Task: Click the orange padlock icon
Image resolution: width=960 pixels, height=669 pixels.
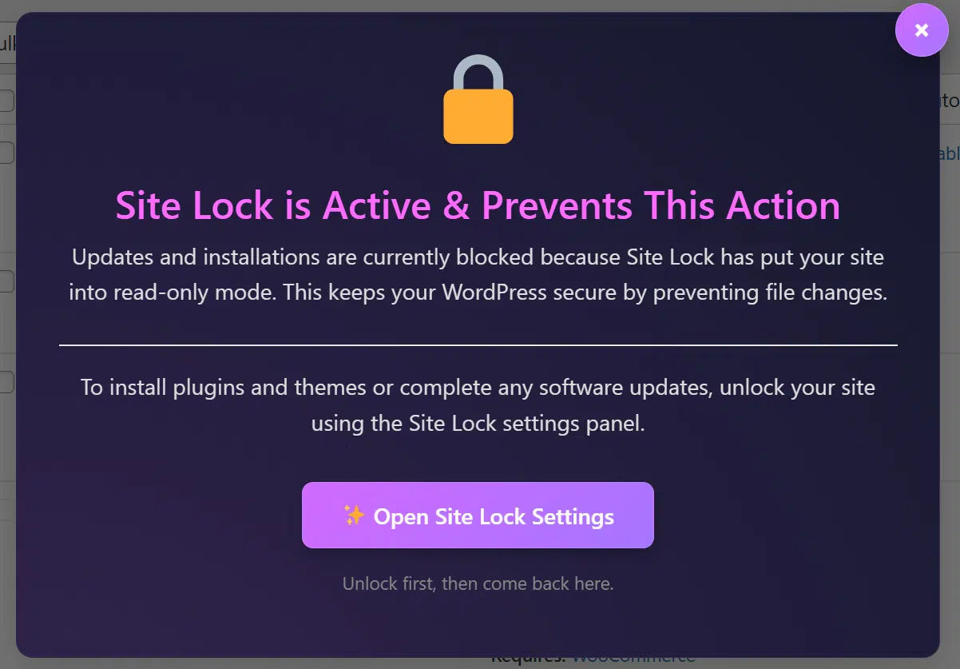Action: tap(478, 99)
